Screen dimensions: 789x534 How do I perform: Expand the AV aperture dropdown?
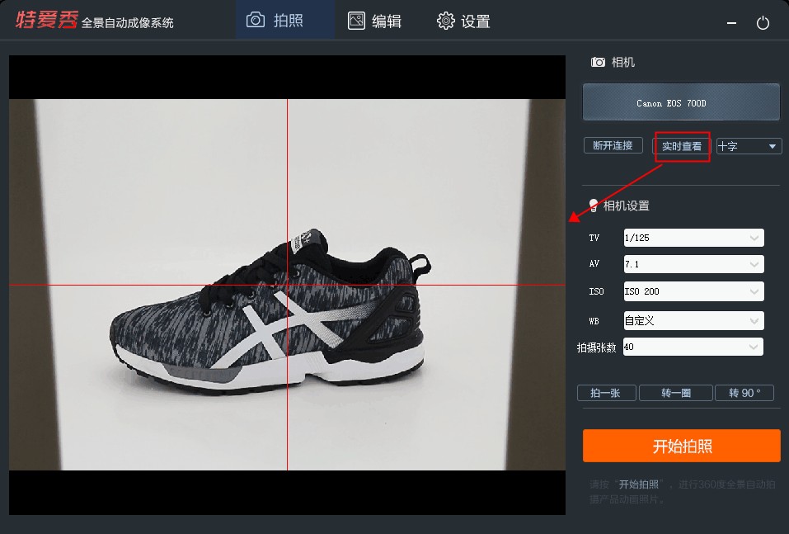tap(694, 264)
